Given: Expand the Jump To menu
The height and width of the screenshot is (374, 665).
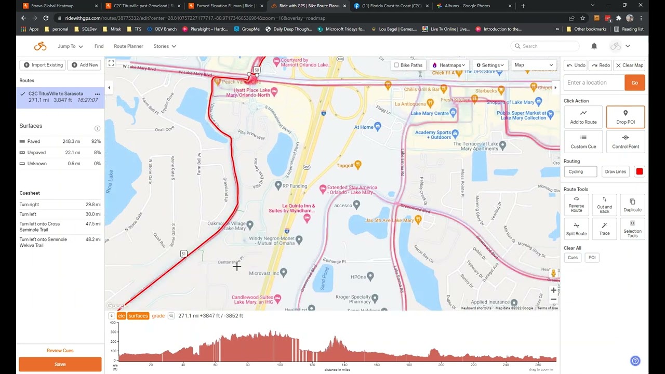Looking at the screenshot, I should [70, 46].
